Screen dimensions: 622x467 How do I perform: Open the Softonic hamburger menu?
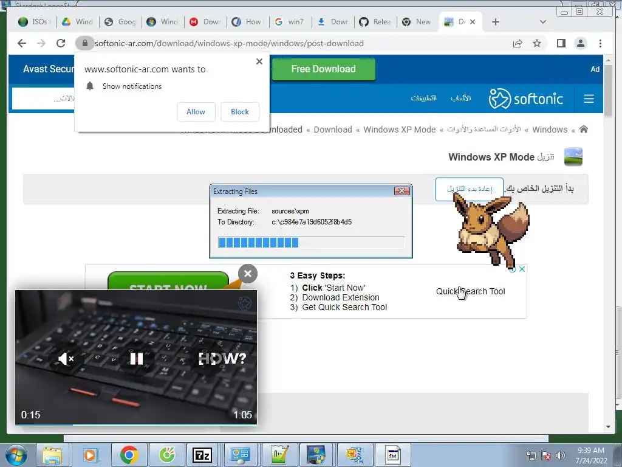pos(589,99)
